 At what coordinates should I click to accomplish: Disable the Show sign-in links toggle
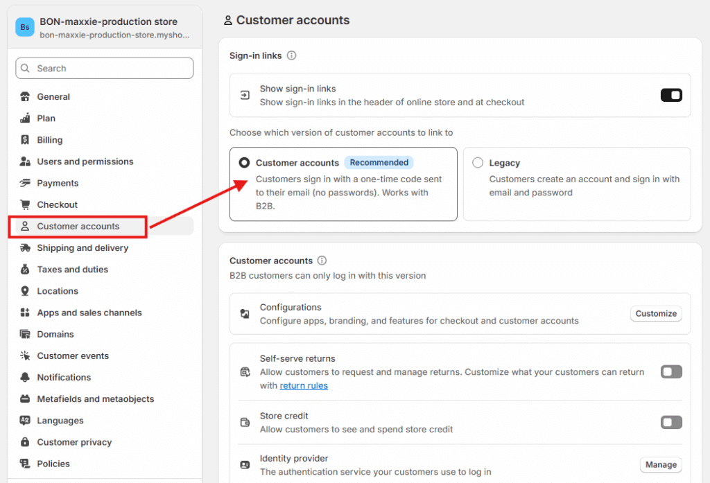point(671,95)
